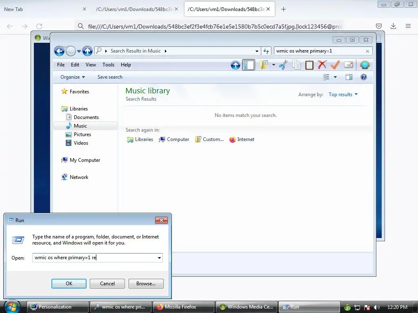Click the blue up-arrow toolbar icon in the menu row

point(236,65)
